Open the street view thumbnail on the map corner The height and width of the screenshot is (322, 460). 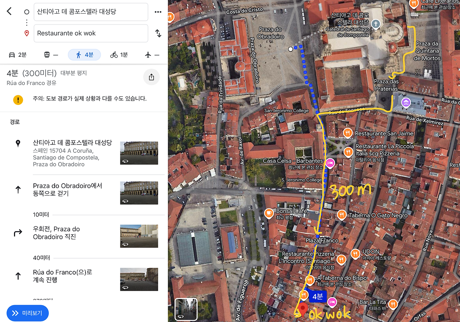pos(186,309)
